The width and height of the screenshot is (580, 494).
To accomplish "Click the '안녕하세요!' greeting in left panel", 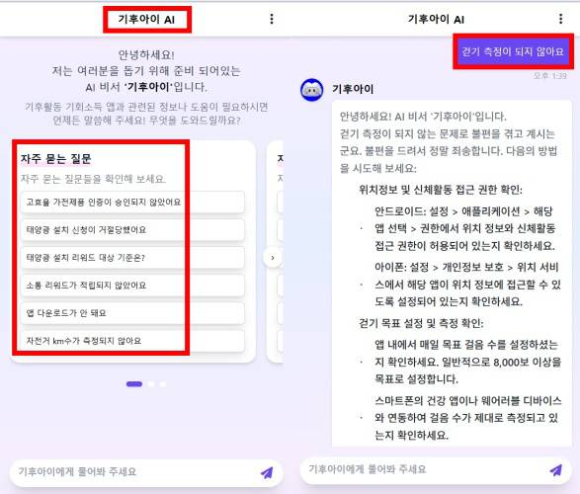I will click(146, 55).
